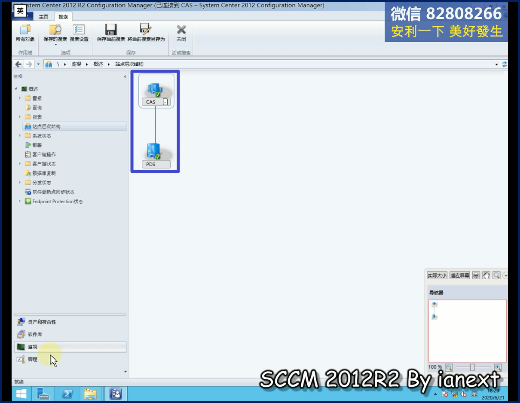Collapse the 监视 navigation pane

point(125,76)
